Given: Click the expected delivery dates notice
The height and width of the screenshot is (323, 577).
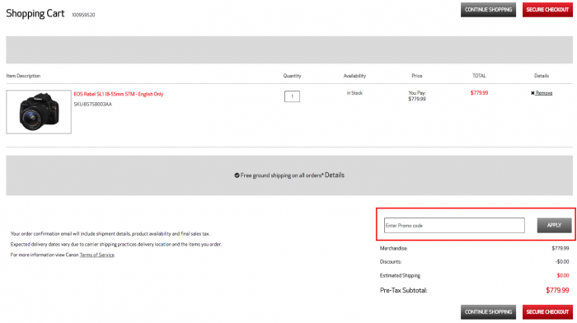Looking at the screenshot, I should pos(116,244).
